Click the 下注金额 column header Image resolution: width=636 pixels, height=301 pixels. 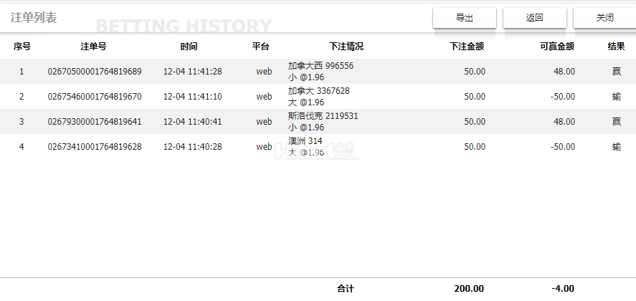(x=467, y=47)
